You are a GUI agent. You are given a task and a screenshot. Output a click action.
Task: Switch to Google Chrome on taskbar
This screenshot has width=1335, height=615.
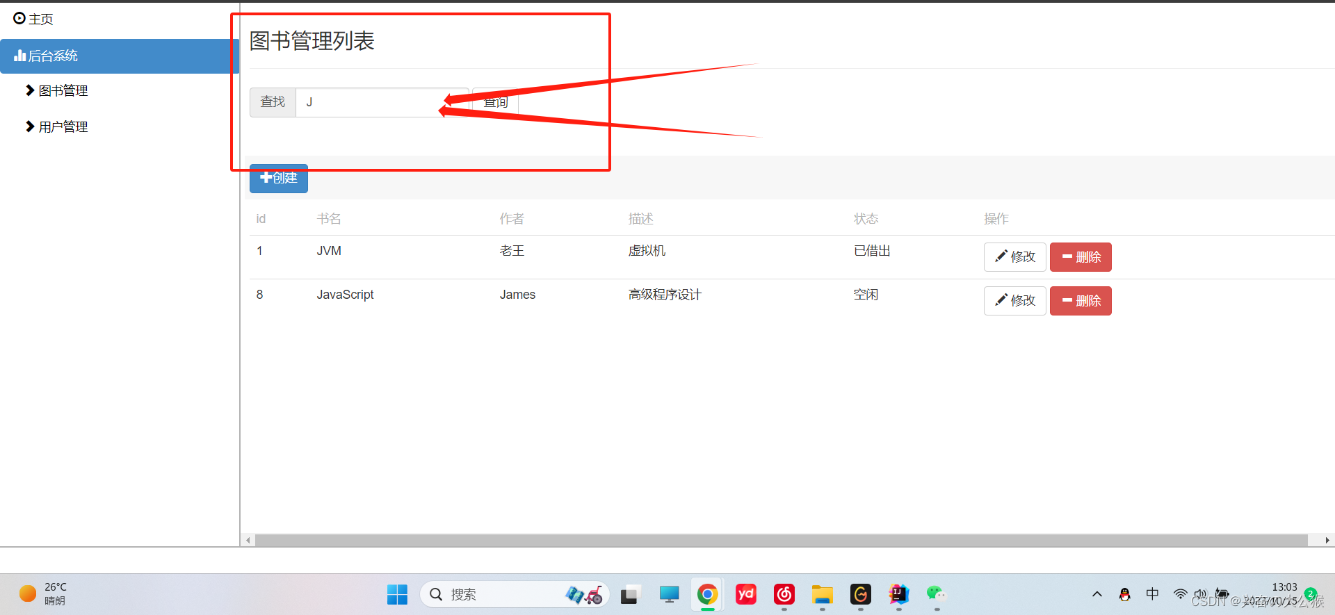coord(708,594)
